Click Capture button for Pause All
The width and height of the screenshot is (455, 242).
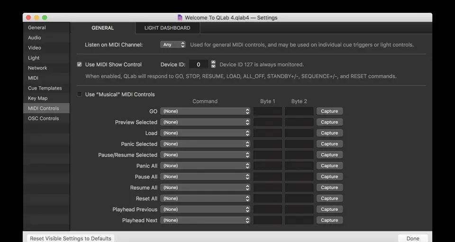coord(329,177)
